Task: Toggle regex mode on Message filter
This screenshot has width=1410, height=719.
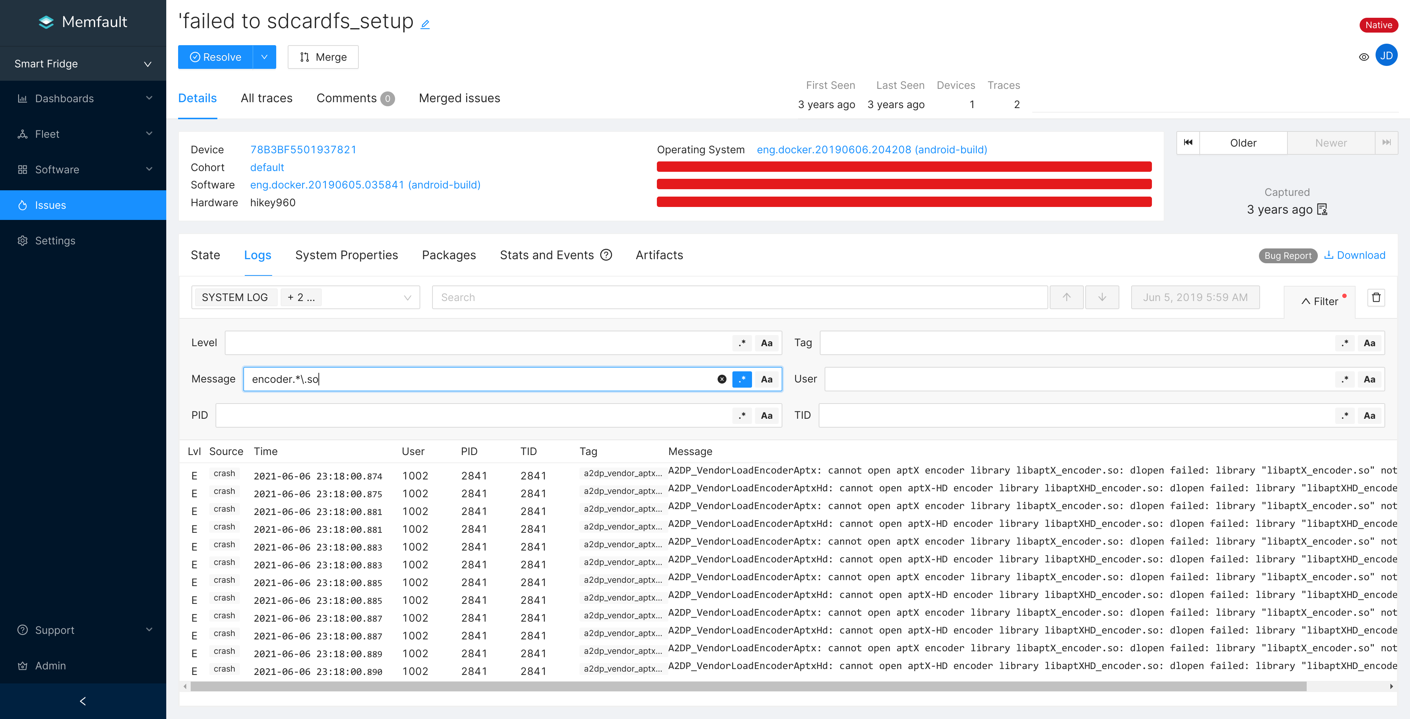Action: (742, 379)
